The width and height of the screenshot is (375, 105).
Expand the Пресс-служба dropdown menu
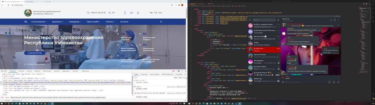[93, 22]
